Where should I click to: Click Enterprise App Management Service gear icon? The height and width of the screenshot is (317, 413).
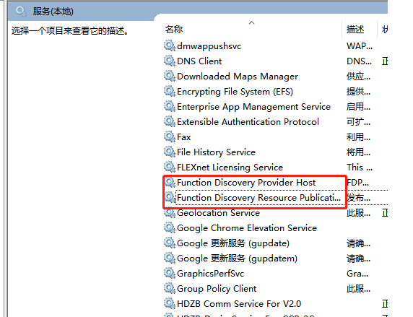[x=170, y=106]
